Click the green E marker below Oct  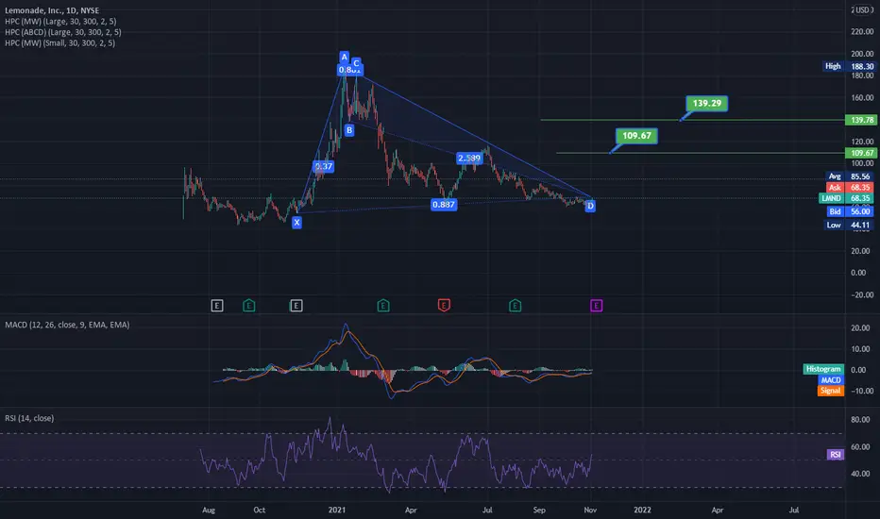click(248, 305)
